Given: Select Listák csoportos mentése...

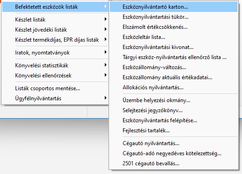Looking at the screenshot, I should [55, 88].
